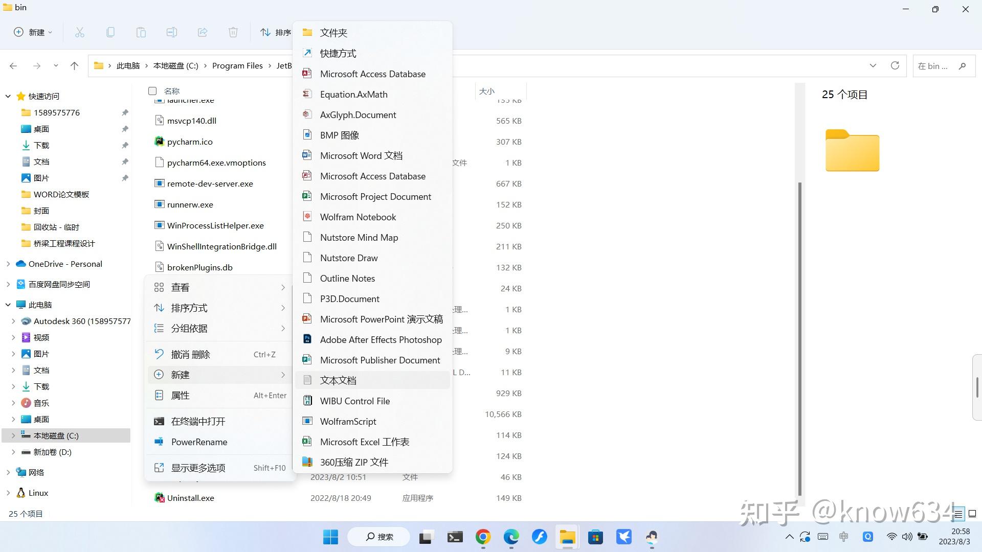Click the 排序 toolbar button

click(x=275, y=32)
